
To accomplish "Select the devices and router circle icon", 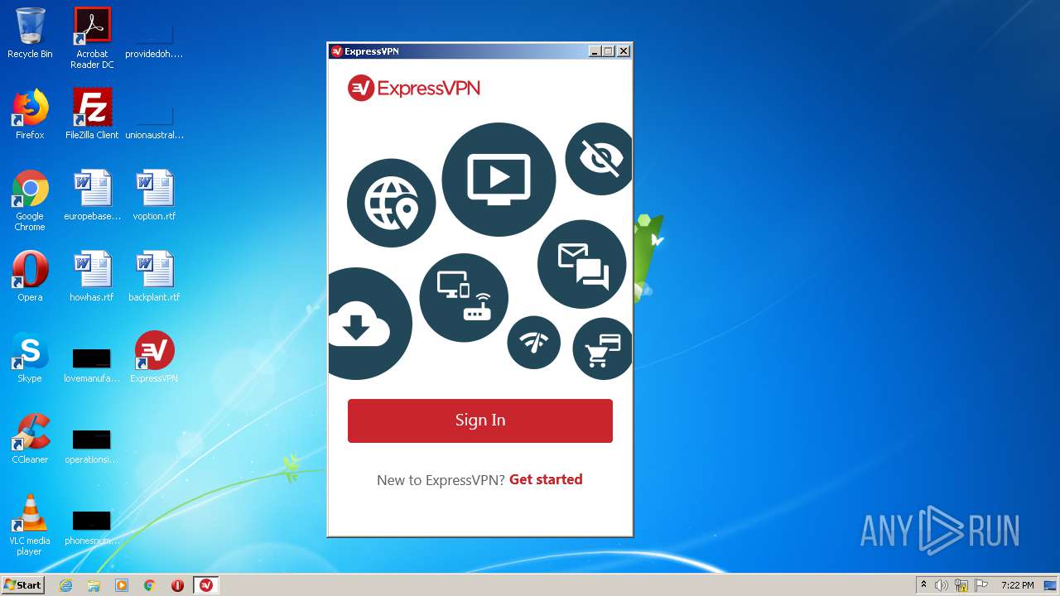I will tap(464, 298).
